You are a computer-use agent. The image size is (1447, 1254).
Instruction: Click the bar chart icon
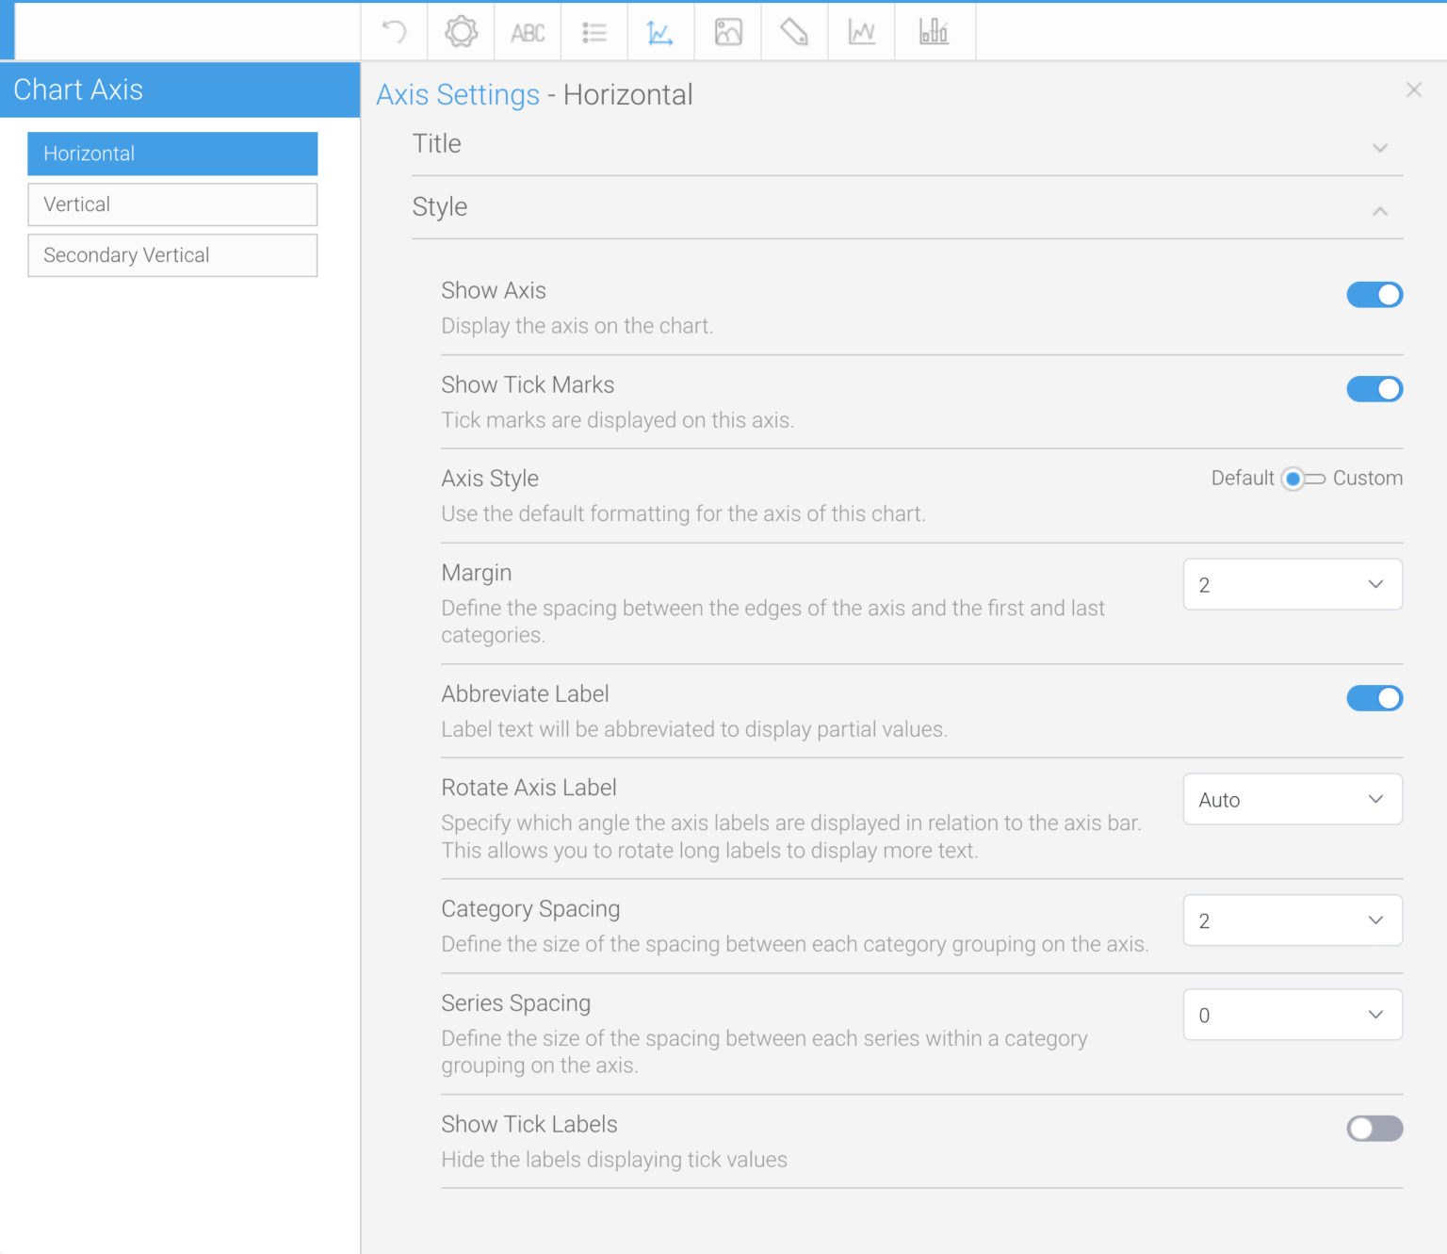click(x=934, y=31)
